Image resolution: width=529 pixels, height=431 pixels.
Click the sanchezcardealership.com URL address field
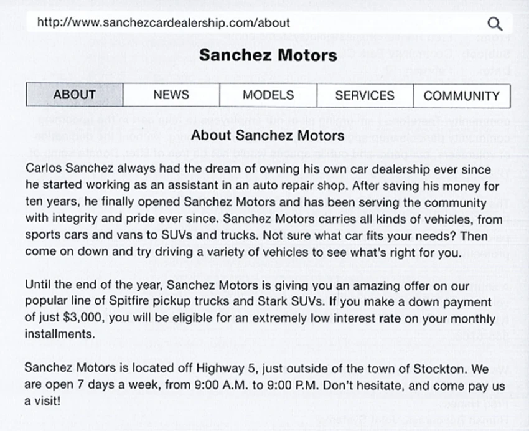click(269, 23)
